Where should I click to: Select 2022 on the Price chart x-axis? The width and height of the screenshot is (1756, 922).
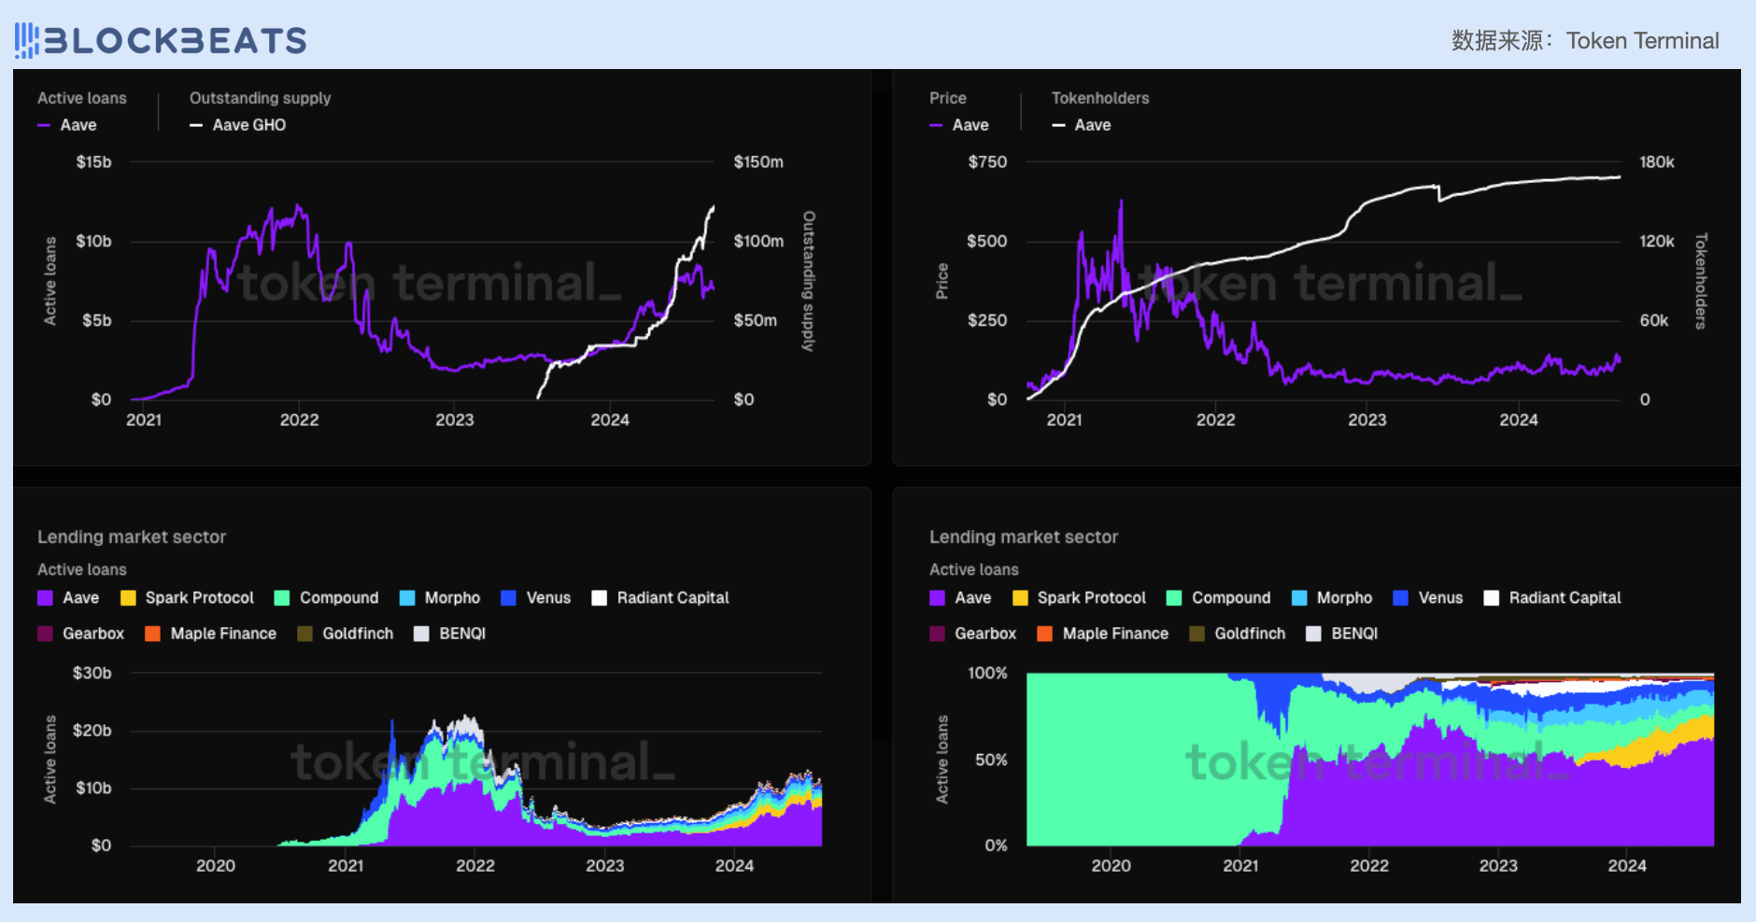(1215, 420)
